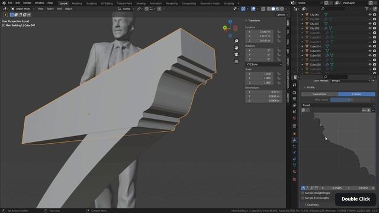Toggle camera view icon in viewport
379x213 pixels.
click(236, 54)
